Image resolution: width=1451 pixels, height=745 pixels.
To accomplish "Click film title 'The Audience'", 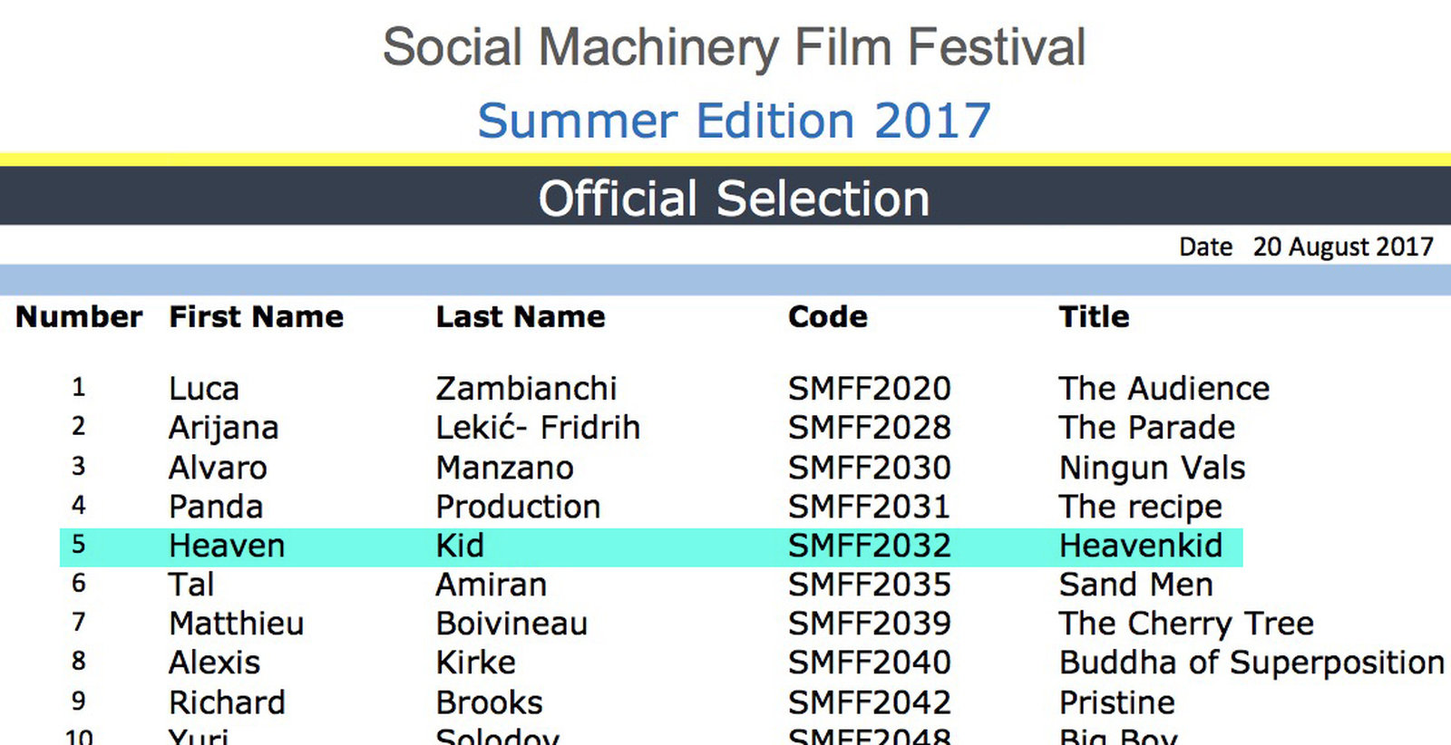I will tap(1164, 388).
